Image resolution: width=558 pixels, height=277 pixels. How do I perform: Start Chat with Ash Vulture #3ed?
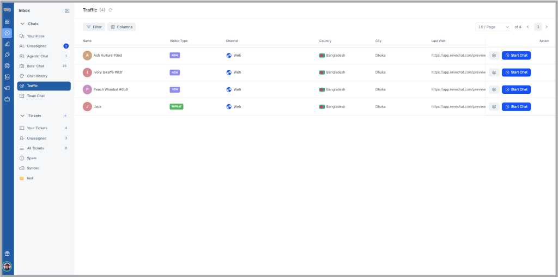517,56
